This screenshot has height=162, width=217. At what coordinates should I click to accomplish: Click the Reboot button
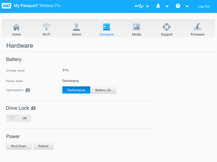(x=43, y=146)
